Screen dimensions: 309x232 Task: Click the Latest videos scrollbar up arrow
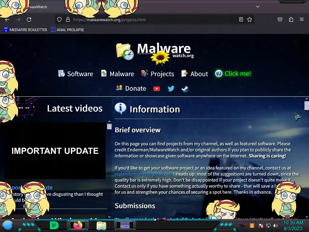pyautogui.click(x=109, y=121)
